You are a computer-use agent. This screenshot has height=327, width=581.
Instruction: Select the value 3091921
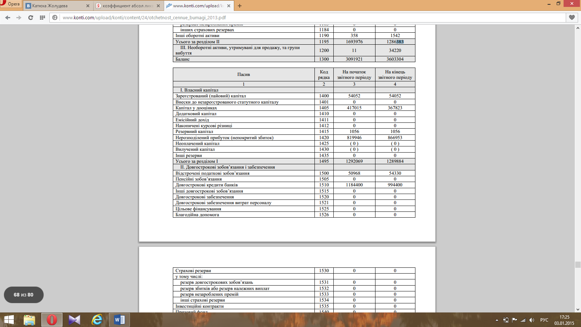[354, 59]
